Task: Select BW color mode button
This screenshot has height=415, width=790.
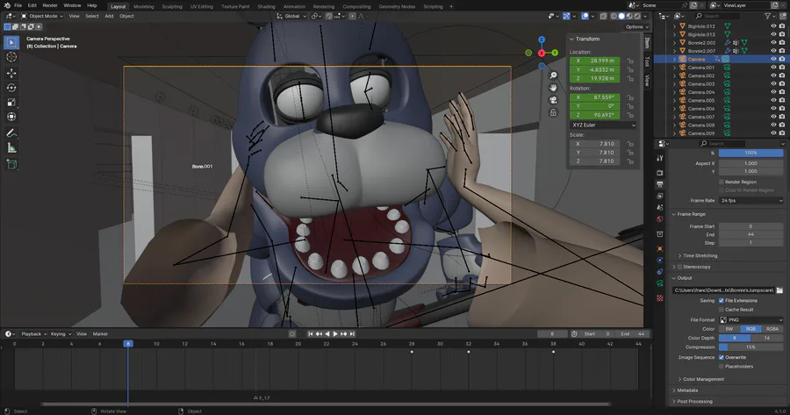Action: (729, 329)
